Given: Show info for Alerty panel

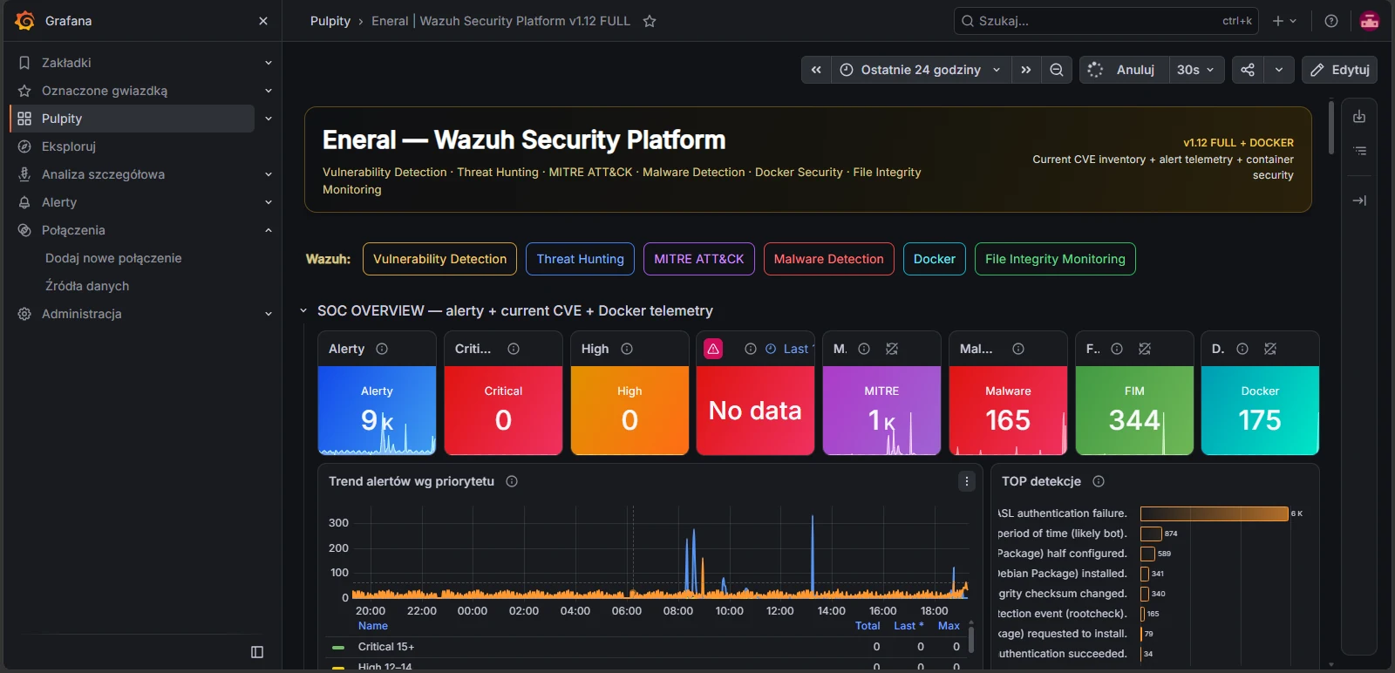Looking at the screenshot, I should (x=382, y=349).
